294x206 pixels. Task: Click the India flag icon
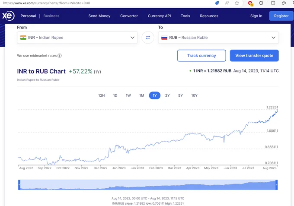tap(23, 38)
